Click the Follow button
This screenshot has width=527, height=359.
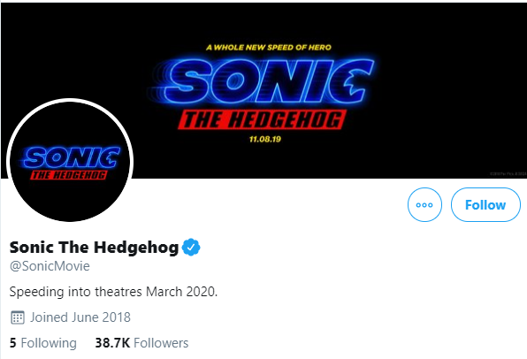(x=485, y=205)
